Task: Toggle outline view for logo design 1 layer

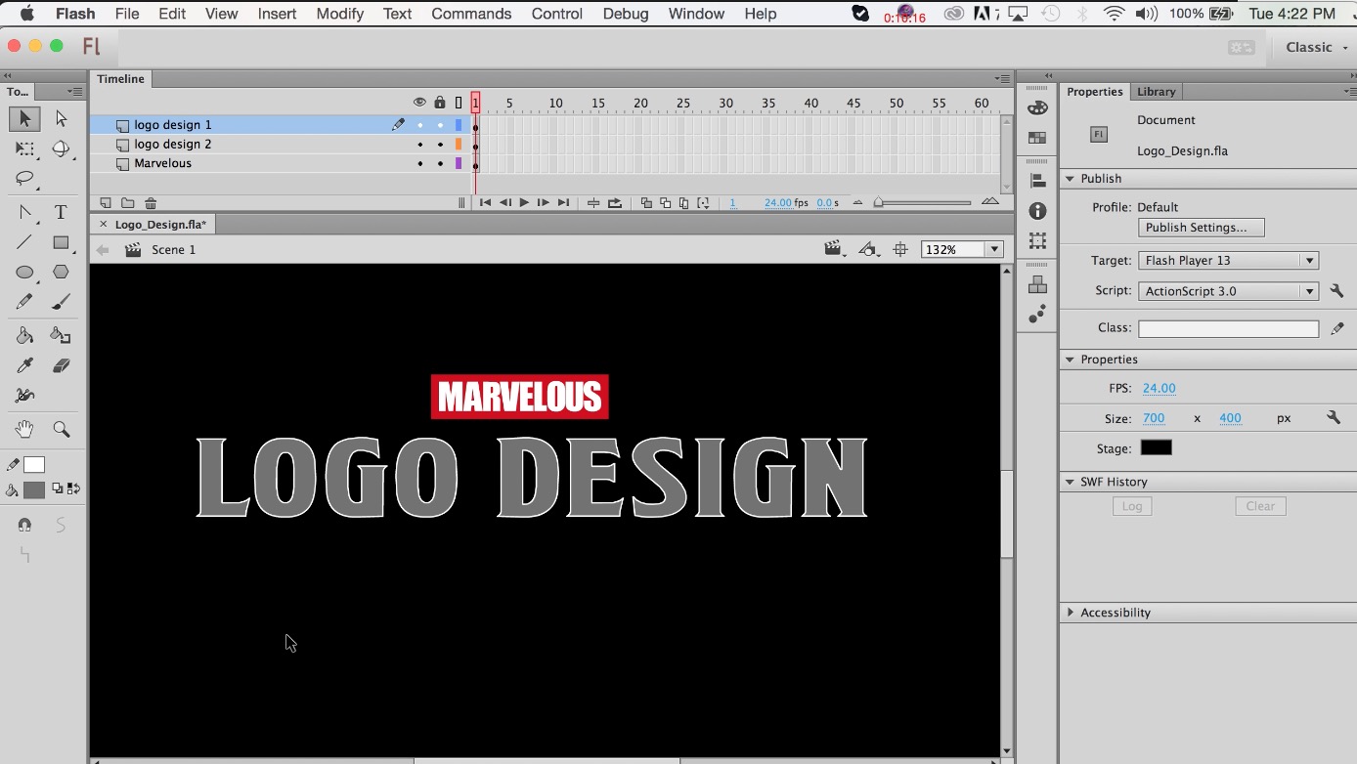Action: coord(460,125)
